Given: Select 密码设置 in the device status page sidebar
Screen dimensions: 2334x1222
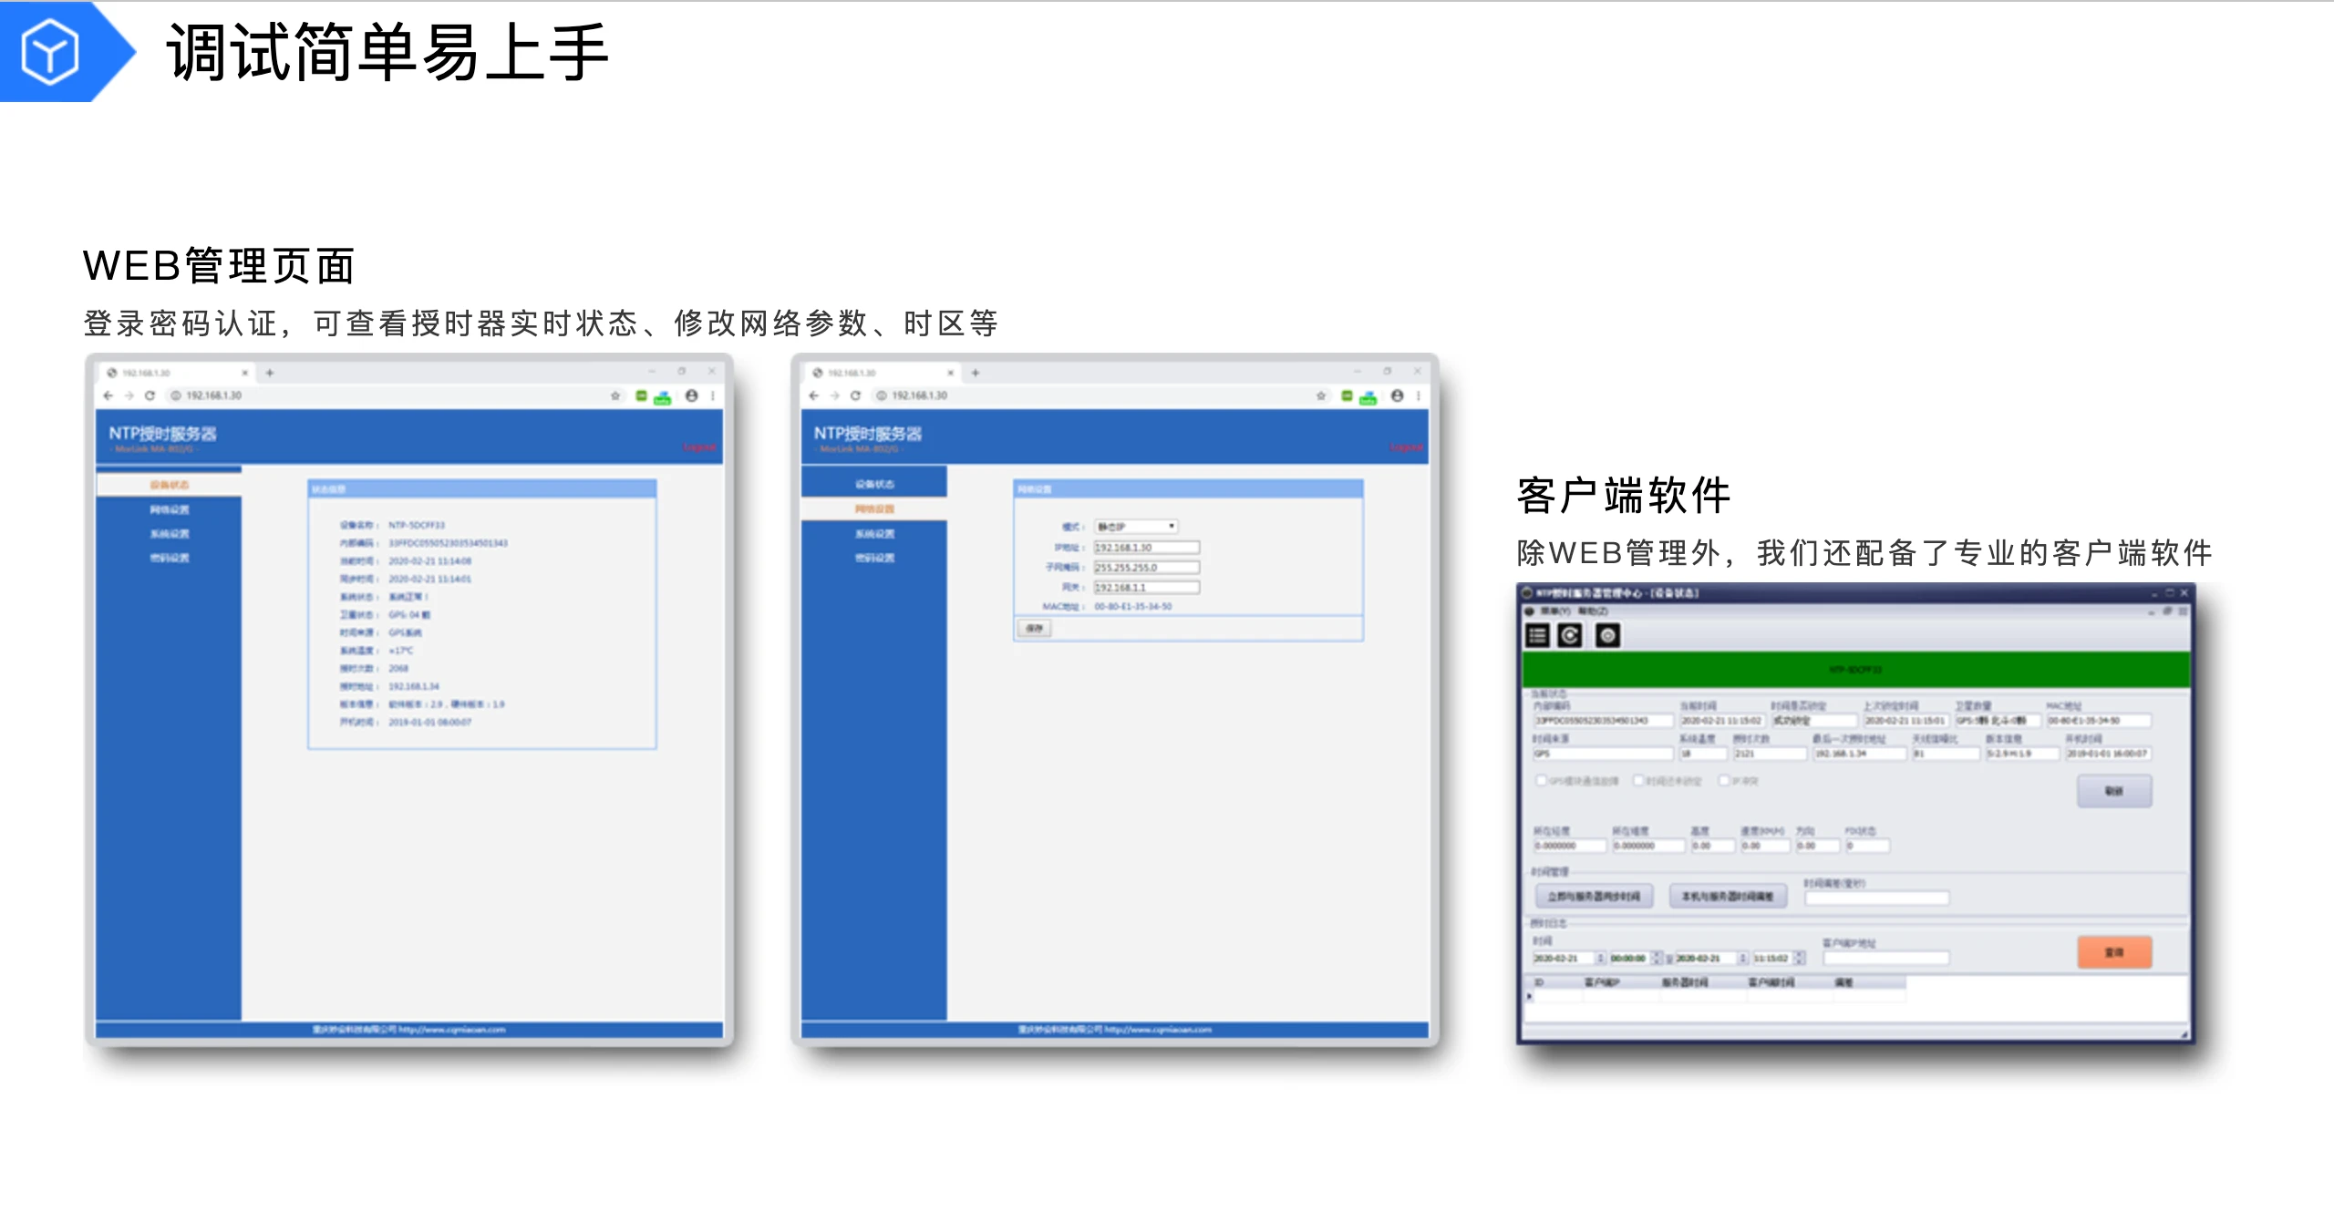Looking at the screenshot, I should [x=170, y=558].
